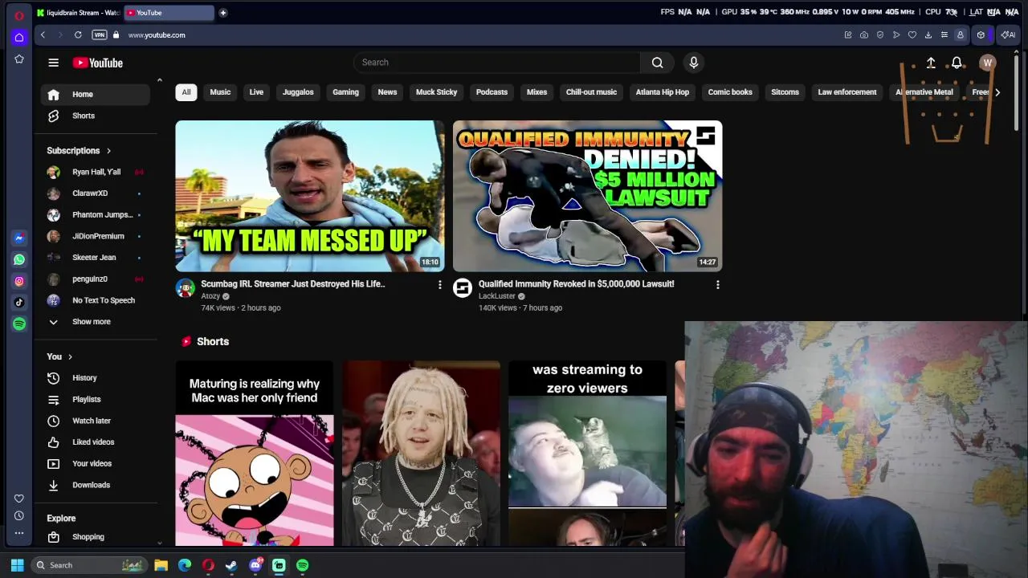Go to Home in sidebar
The height and width of the screenshot is (578, 1028).
[x=96, y=95]
